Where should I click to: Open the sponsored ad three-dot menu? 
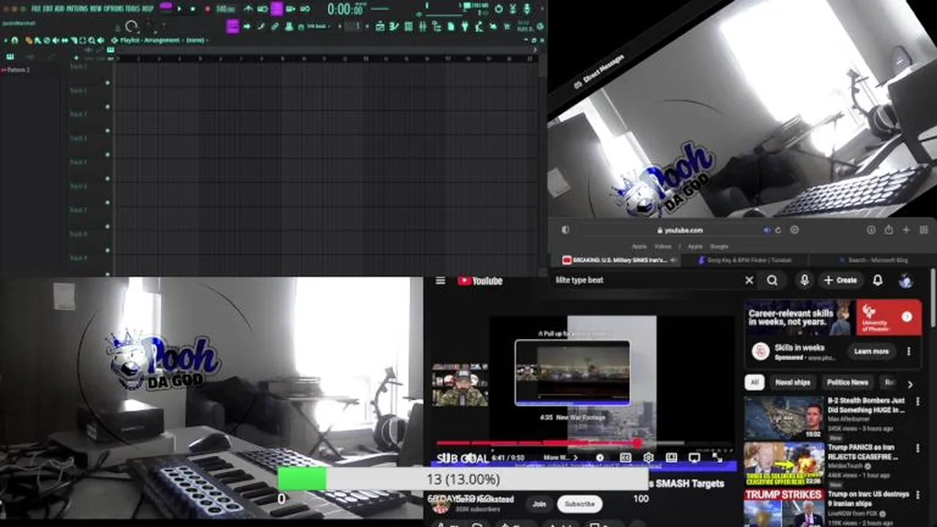(x=908, y=351)
